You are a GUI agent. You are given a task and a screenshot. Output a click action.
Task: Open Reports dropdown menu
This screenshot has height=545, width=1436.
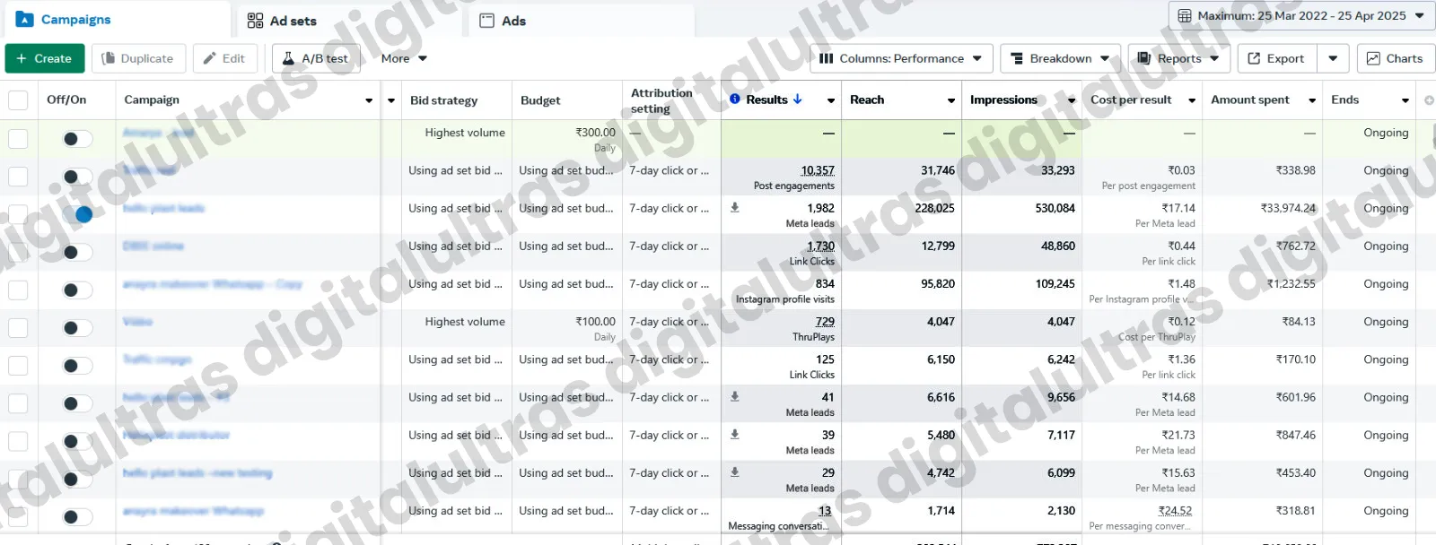tap(1178, 58)
